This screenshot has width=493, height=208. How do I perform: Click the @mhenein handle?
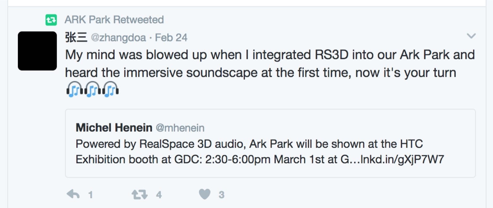(x=180, y=128)
